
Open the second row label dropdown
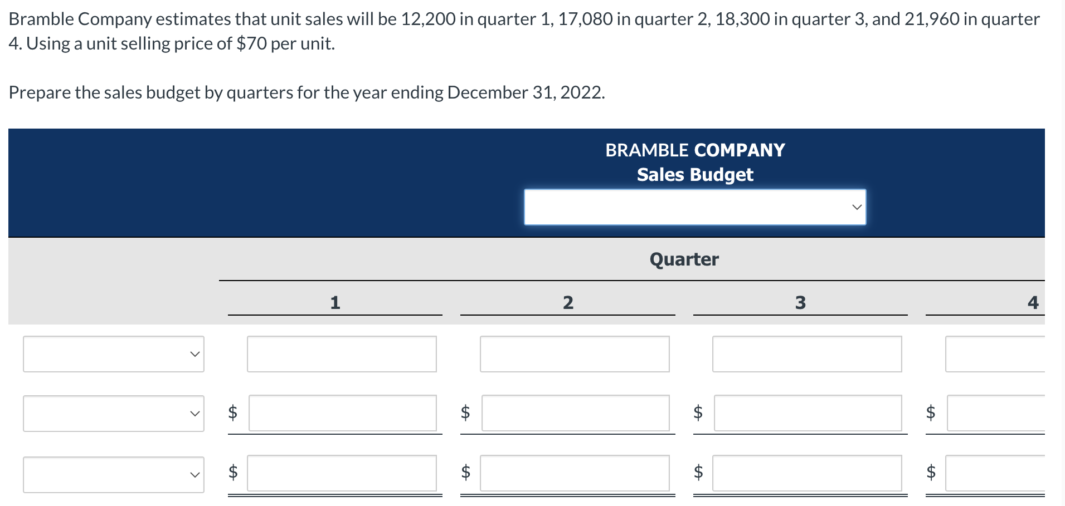114,413
